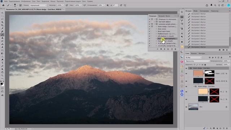The image size is (231, 130).
Task: Expand the Zone curves action
Action: click(x=156, y=29)
